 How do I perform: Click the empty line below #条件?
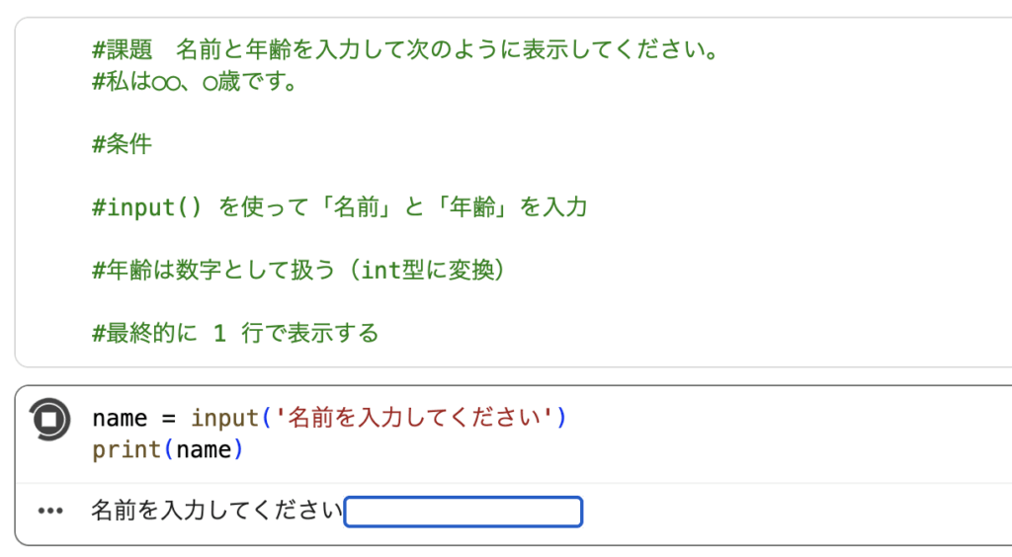296,176
